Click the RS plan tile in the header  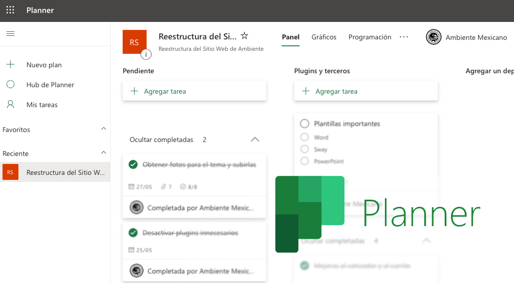pyautogui.click(x=135, y=42)
